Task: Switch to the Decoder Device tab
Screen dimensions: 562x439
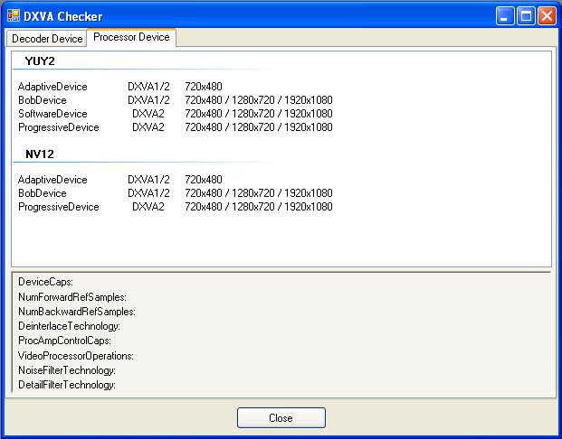Action: pos(46,38)
